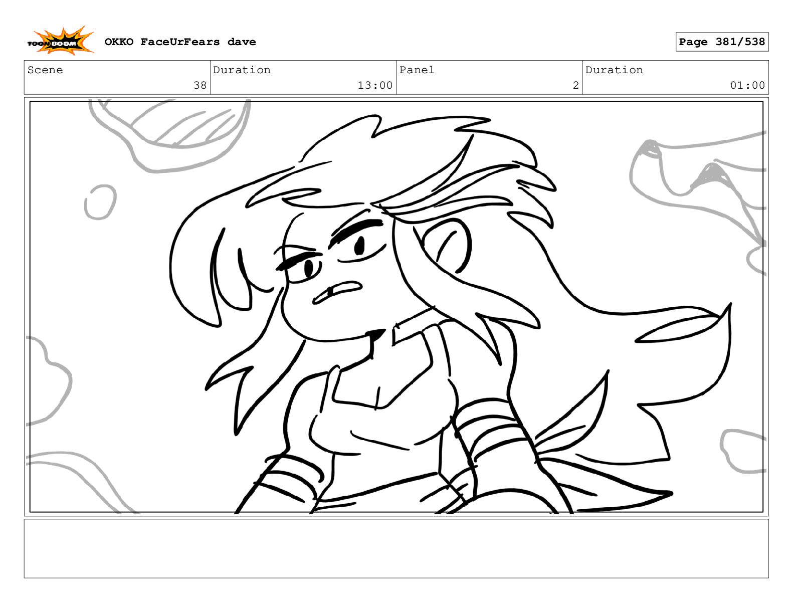Screen dimensions: 793x614
Task: Select the title 'OKKO FaceUrFears dave'
Action: (x=180, y=42)
